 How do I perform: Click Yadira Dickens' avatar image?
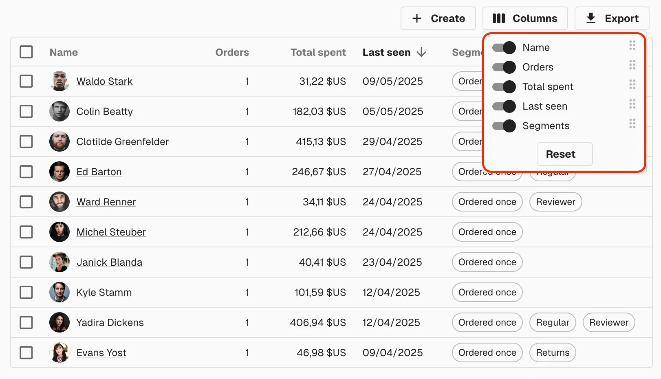coord(59,322)
